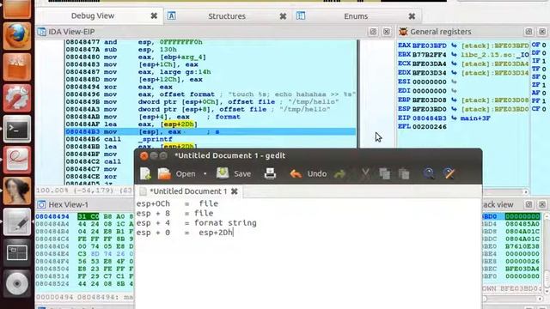Screen dimensions: 550x309
Task: Select the EAX register value BFE03BFD
Action: 430,45
